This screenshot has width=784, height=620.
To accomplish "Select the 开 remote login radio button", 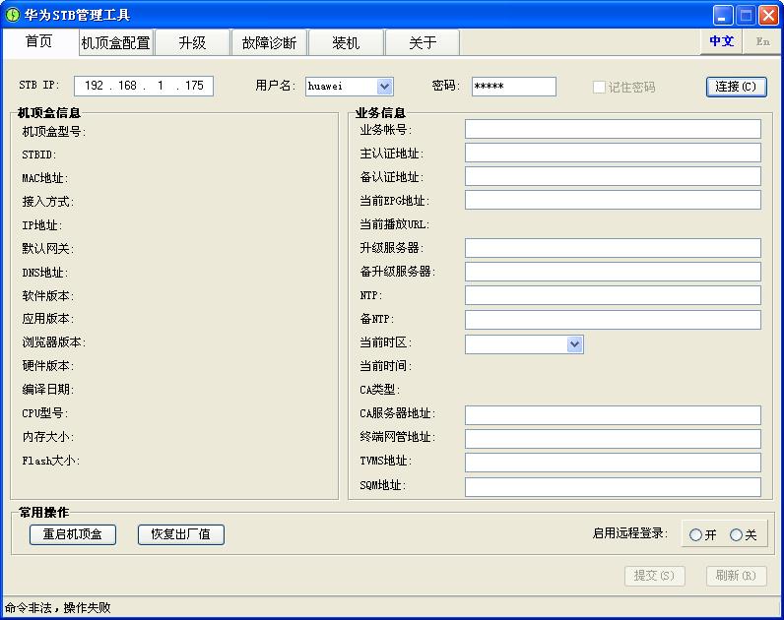I will pos(696,534).
